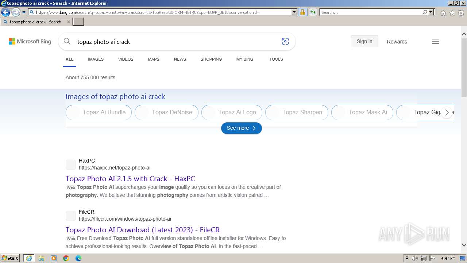This screenshot has width=467, height=263.
Task: Show hidden system tray icons
Action: pyautogui.click(x=407, y=258)
